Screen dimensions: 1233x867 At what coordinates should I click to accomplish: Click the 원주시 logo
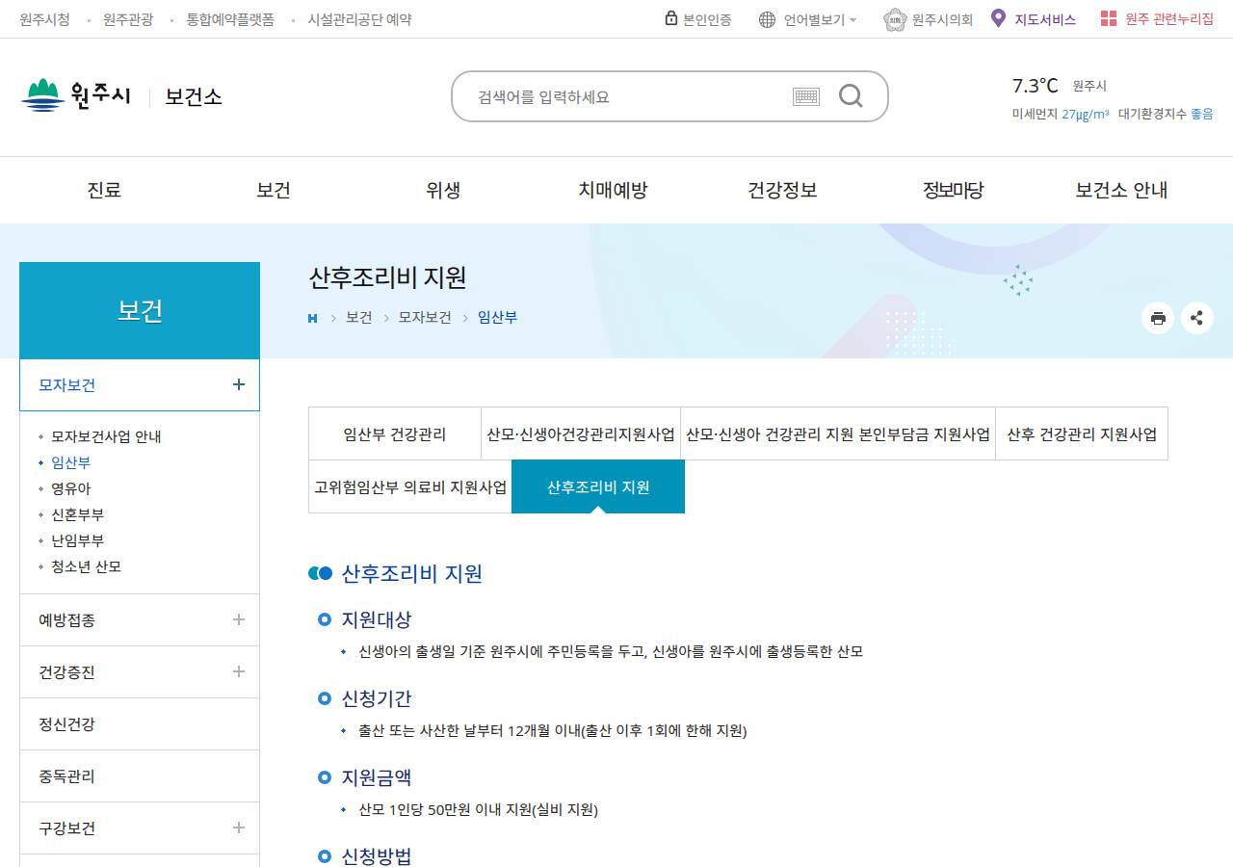point(75,95)
